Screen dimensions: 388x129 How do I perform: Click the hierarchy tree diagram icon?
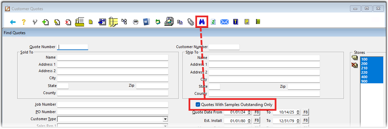point(124,22)
